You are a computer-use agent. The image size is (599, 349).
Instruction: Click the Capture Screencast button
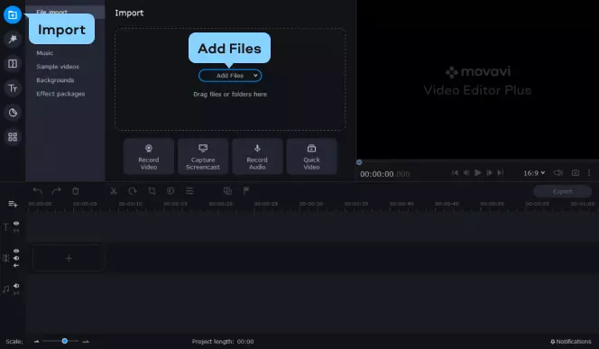[x=203, y=157]
